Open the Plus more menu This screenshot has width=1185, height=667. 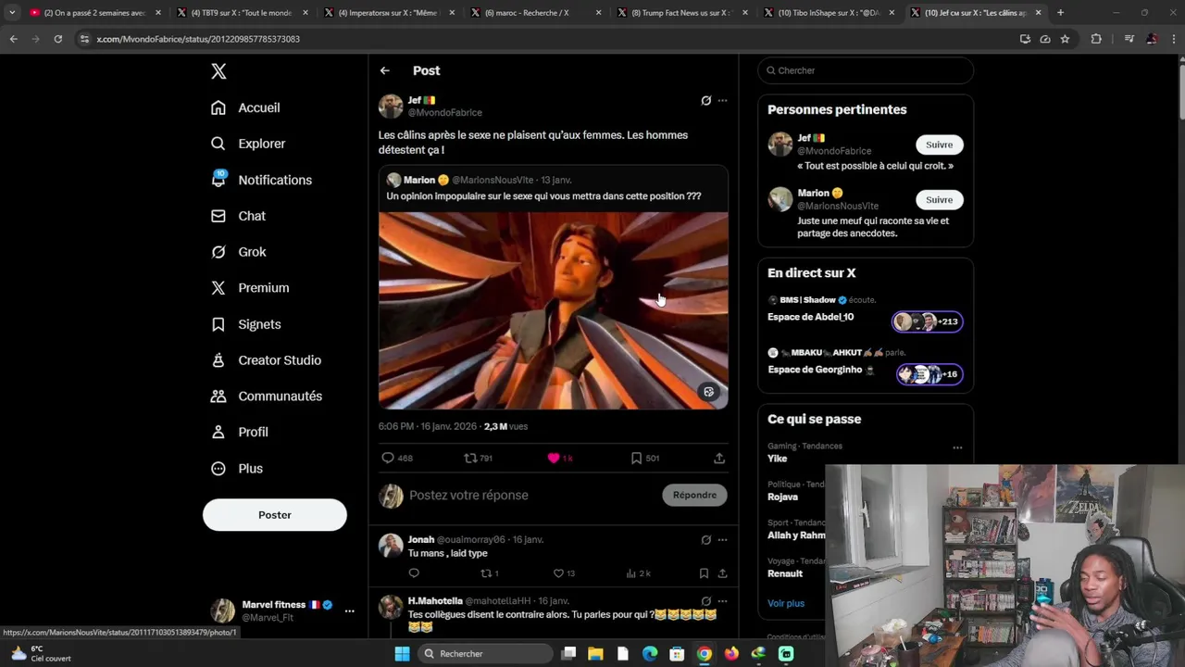click(x=237, y=468)
